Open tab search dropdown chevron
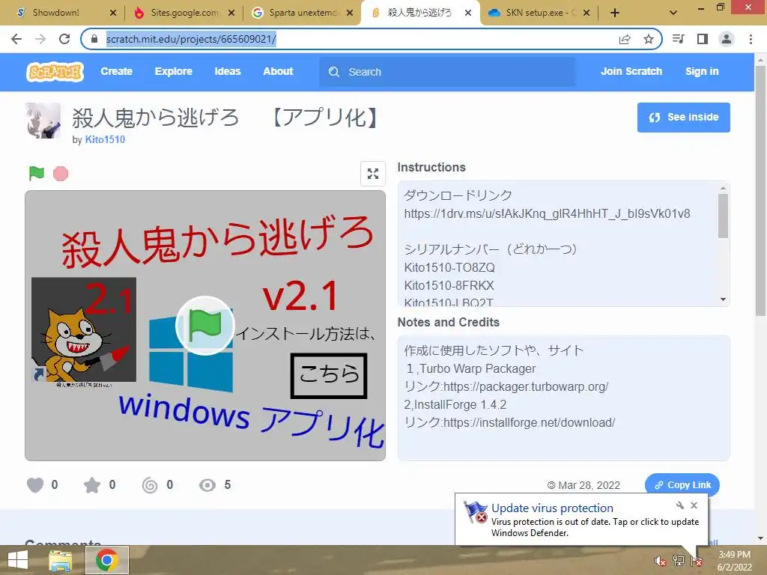This screenshot has width=767, height=575. [x=673, y=13]
